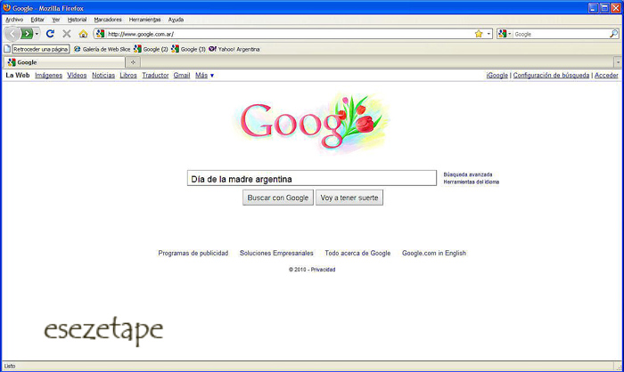This screenshot has height=372, width=624.
Task: Open Configuración de búsqueda link
Action: [x=551, y=75]
